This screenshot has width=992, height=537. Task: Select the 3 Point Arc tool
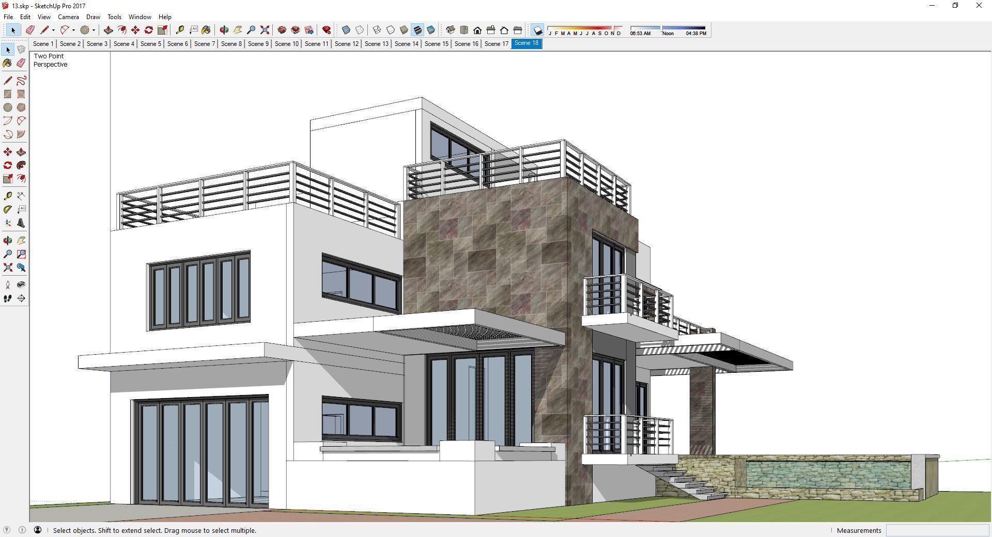point(8,134)
